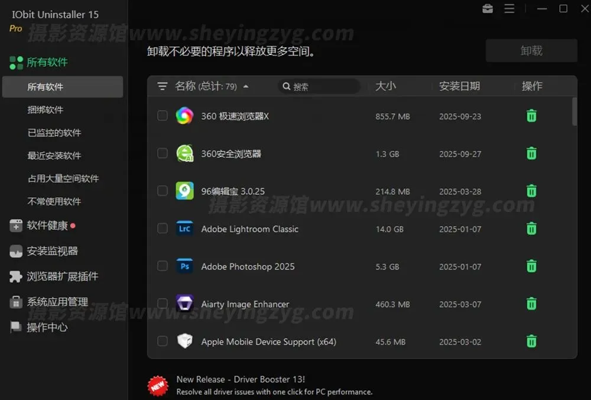This screenshot has height=400, width=591.
Task: Select Adobe Lightroom Classic checkbox
Action: click(x=163, y=228)
